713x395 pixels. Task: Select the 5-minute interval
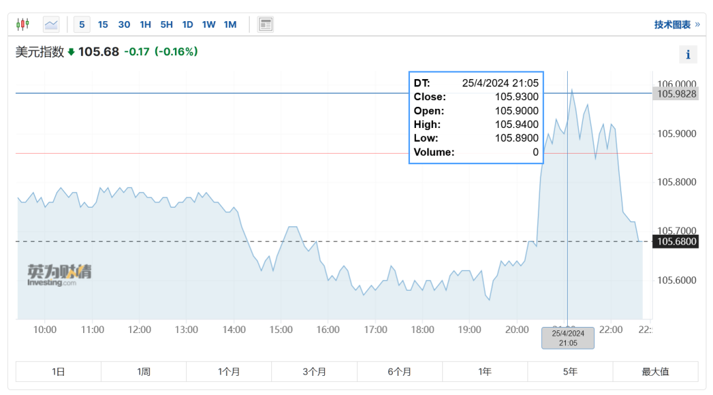click(x=82, y=24)
